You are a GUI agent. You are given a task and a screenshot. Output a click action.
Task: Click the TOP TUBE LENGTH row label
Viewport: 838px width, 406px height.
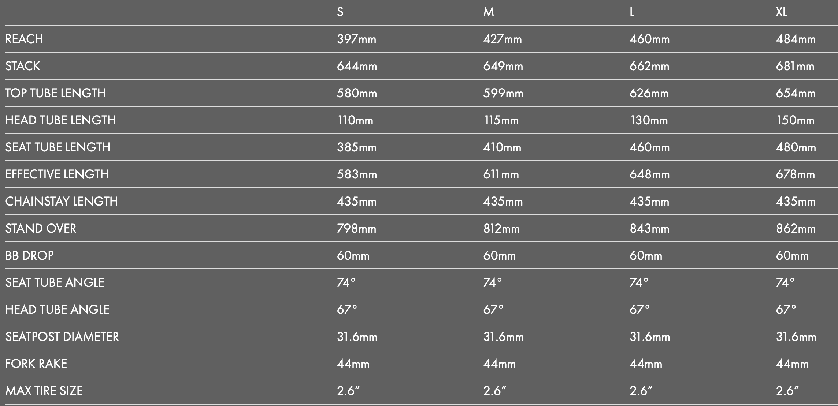[55, 93]
